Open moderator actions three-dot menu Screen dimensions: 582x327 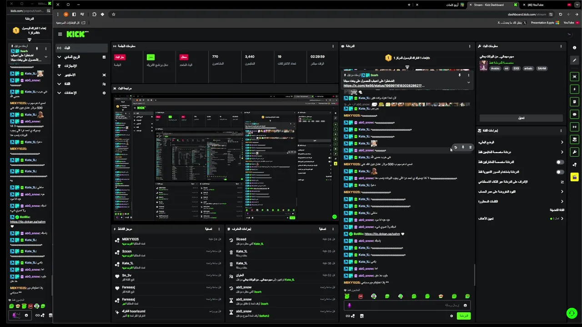[334, 229]
